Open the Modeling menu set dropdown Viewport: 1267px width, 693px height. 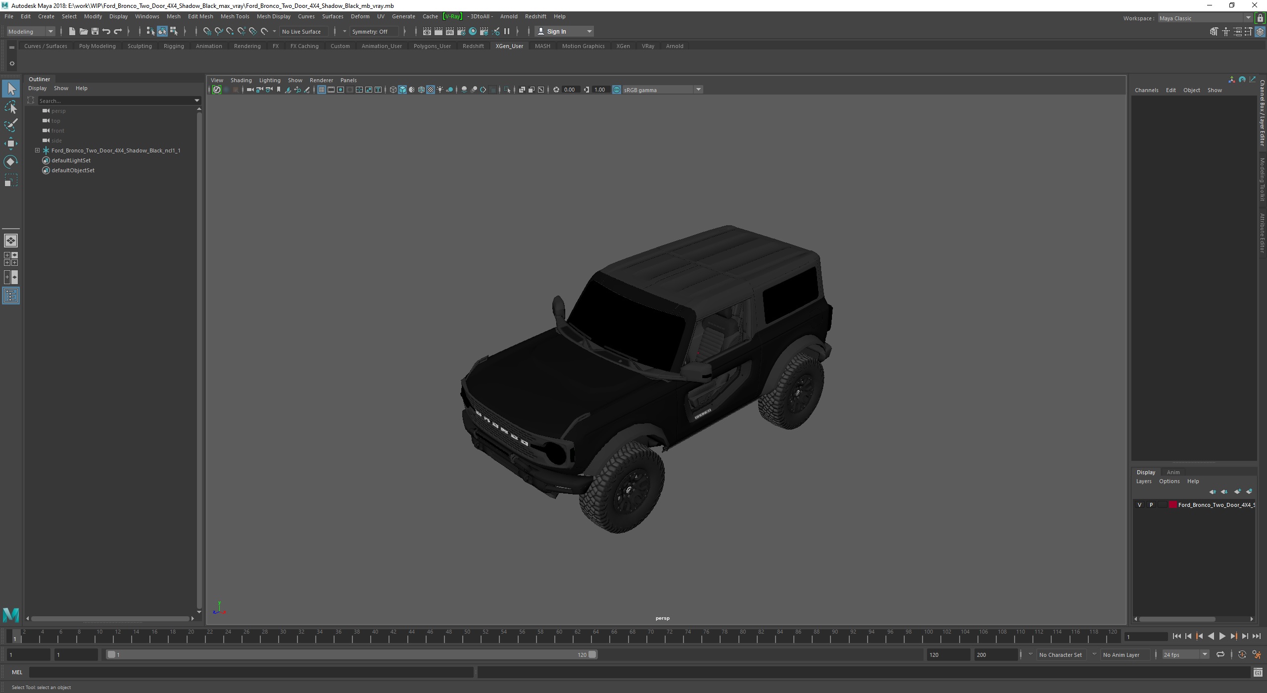(31, 31)
